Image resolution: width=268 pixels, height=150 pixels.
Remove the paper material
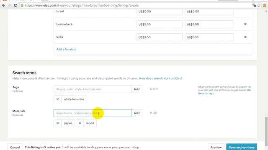[58, 123]
